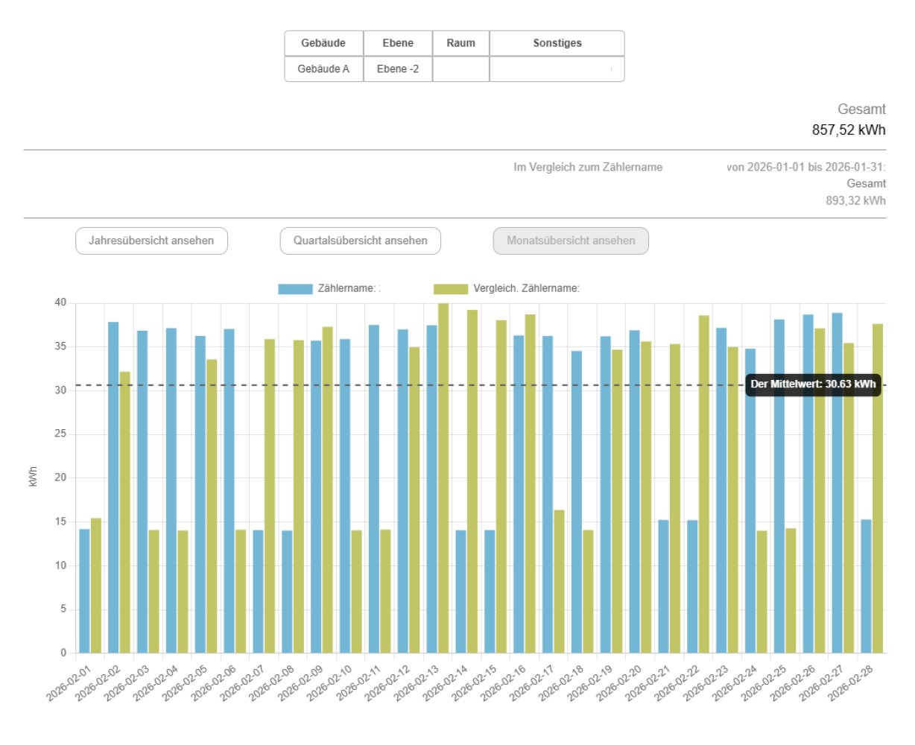Click the green bar for 2026-02-22
The width and height of the screenshot is (915, 745).
[x=704, y=484]
